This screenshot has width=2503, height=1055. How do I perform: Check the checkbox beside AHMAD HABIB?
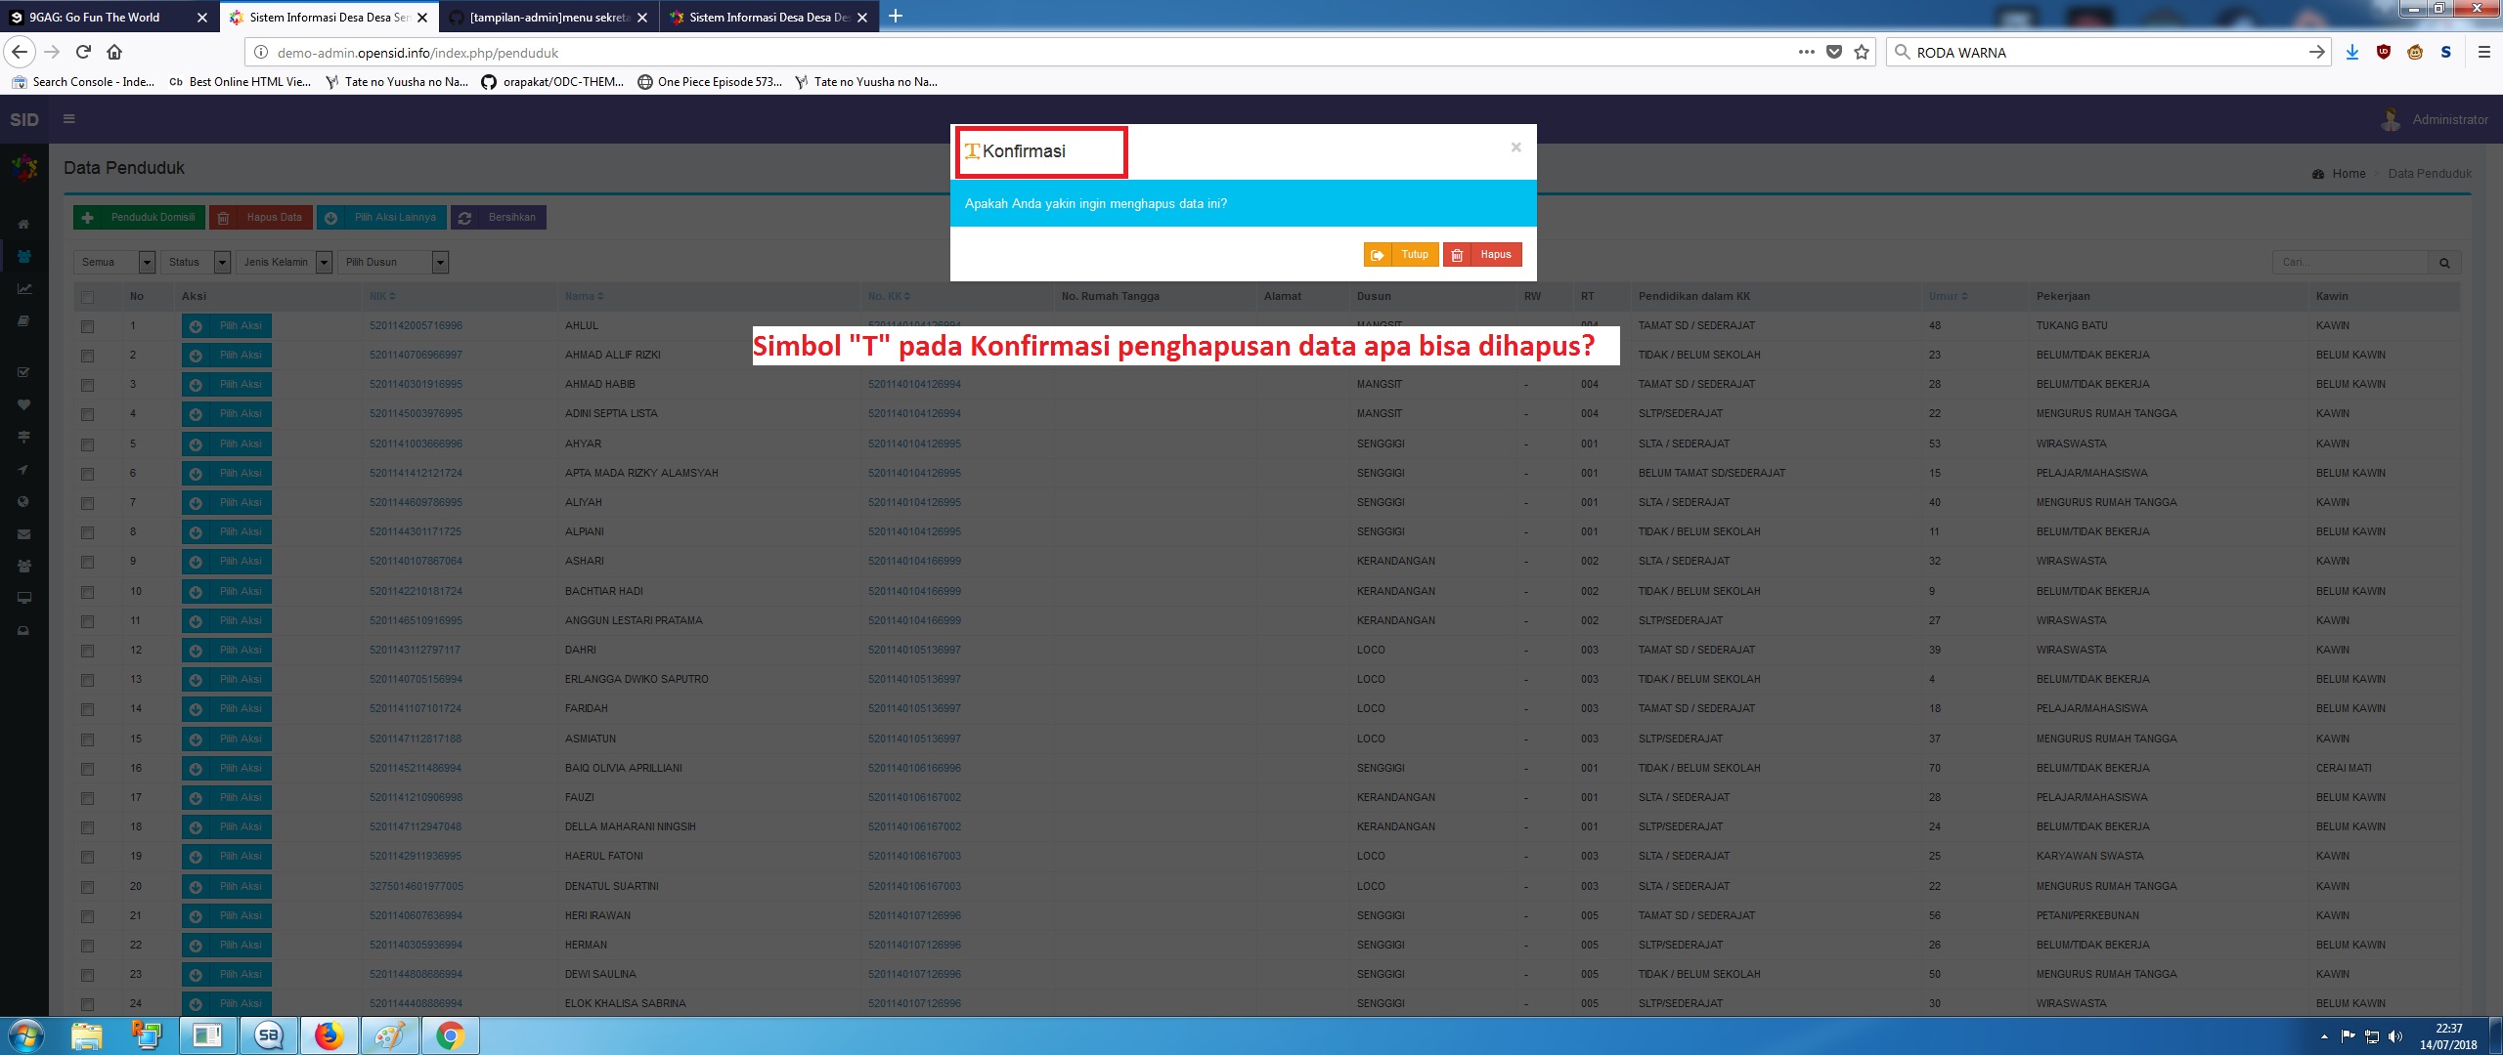click(x=87, y=384)
